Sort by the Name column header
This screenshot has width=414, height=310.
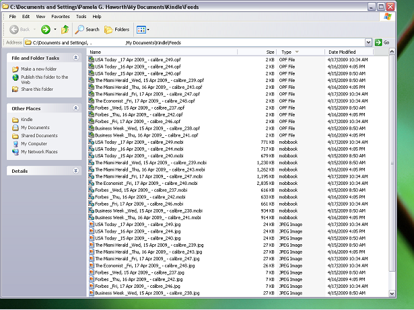(162, 52)
